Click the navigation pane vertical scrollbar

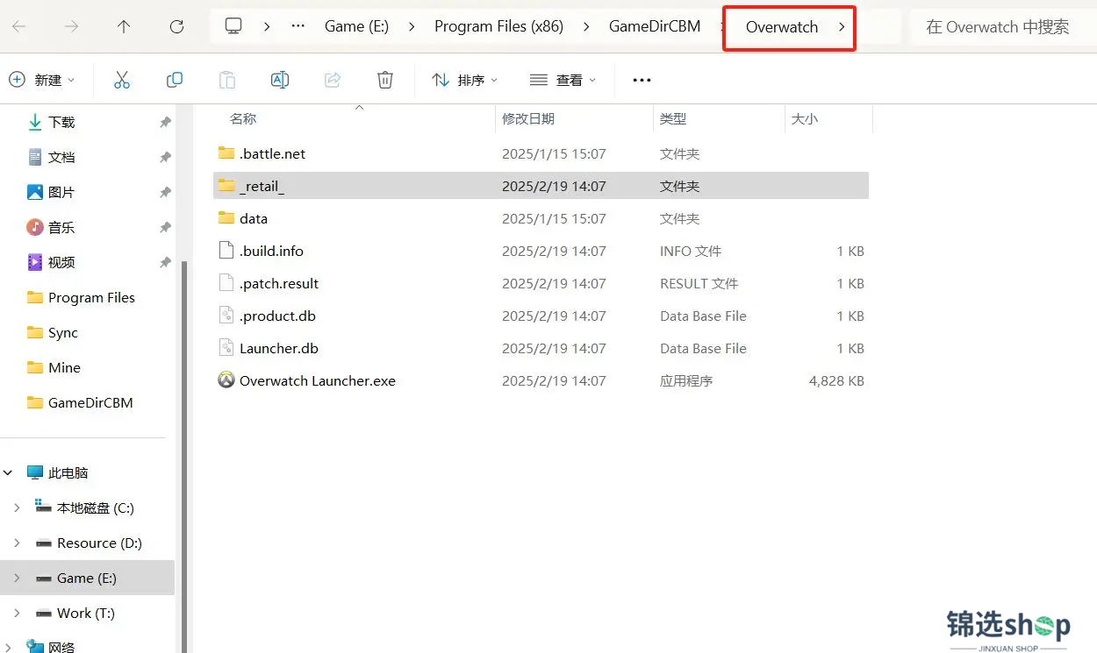tap(183, 456)
